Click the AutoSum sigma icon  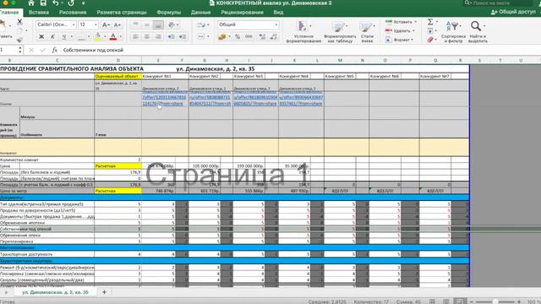(x=430, y=22)
